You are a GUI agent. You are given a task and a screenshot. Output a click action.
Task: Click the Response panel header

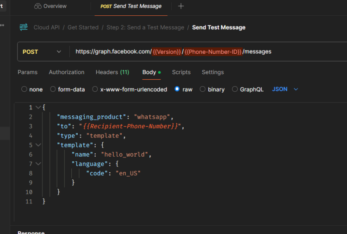(x=31, y=232)
